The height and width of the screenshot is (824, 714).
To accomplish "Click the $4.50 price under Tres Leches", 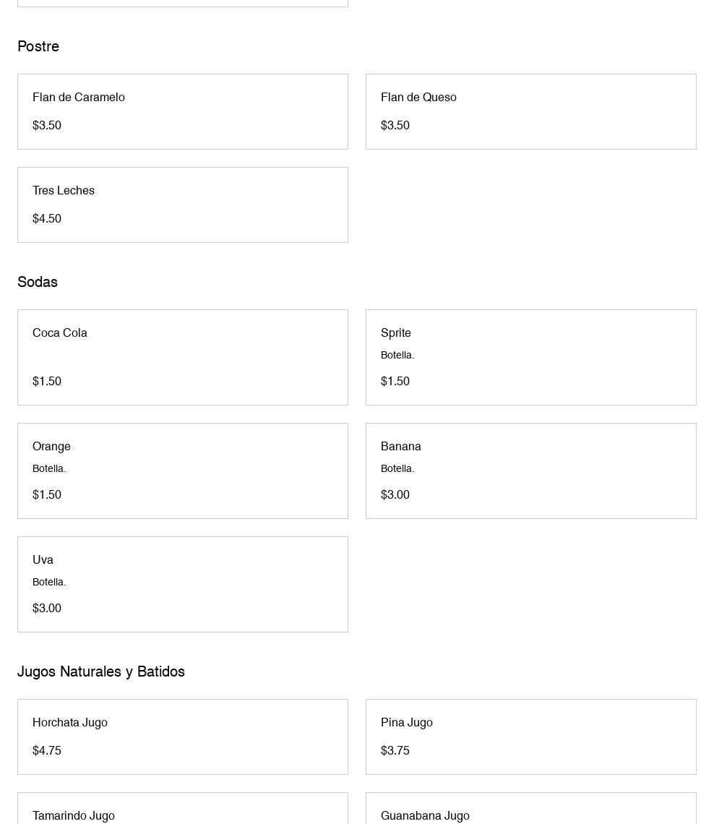I will (47, 218).
